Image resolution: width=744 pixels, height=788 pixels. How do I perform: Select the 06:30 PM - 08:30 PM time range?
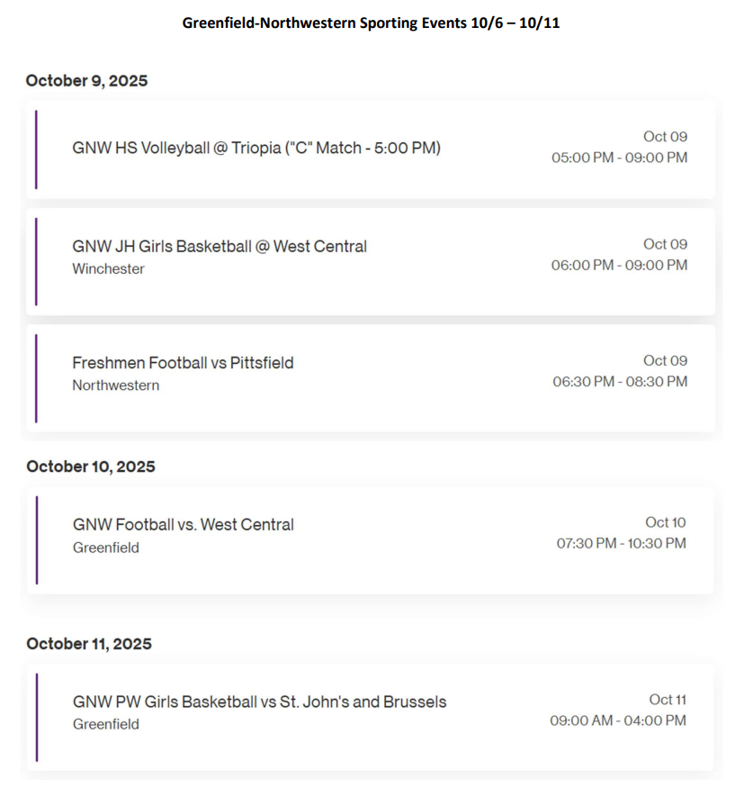(x=620, y=382)
